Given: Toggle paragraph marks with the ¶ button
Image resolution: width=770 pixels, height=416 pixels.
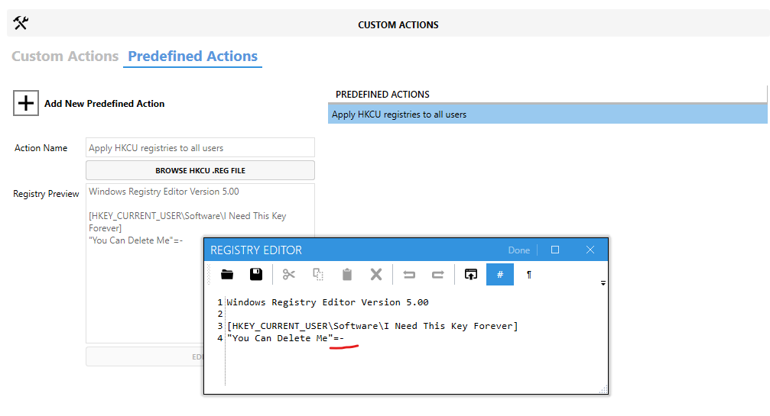Looking at the screenshot, I should pyautogui.click(x=529, y=274).
